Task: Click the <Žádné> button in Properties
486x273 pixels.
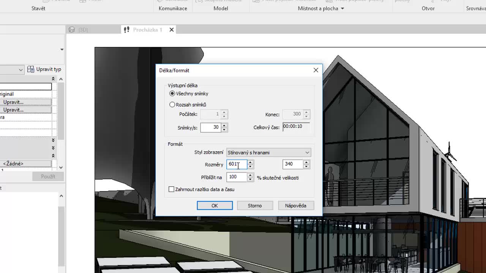Action: (x=26, y=163)
